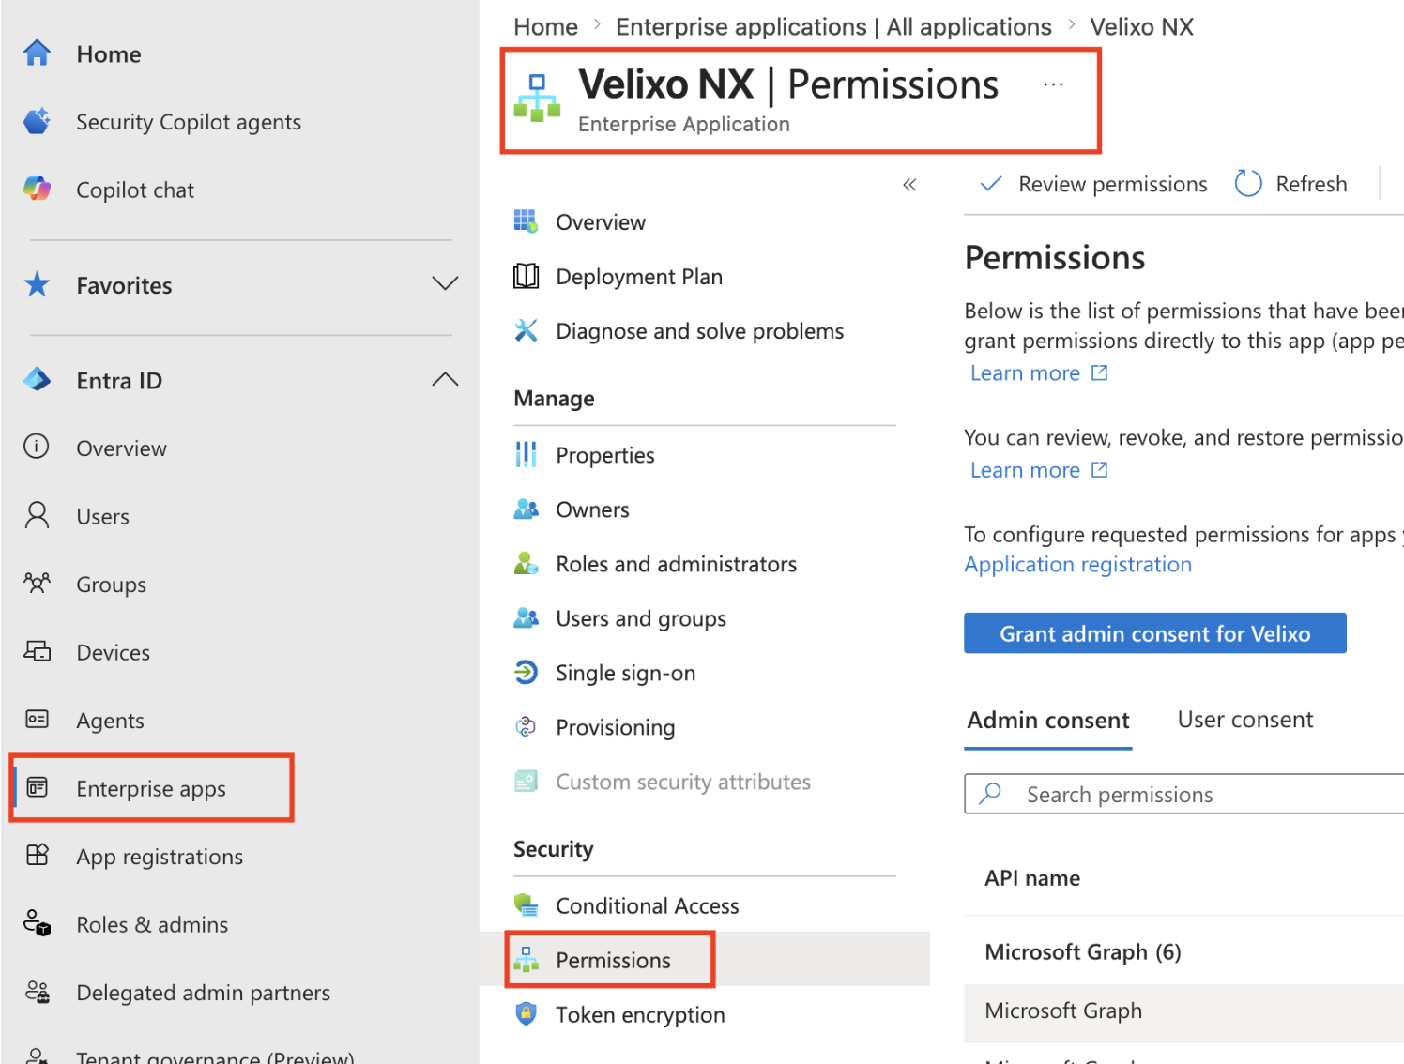The height and width of the screenshot is (1064, 1404).
Task: Click the Single sign-on arrow icon
Action: [x=526, y=672]
